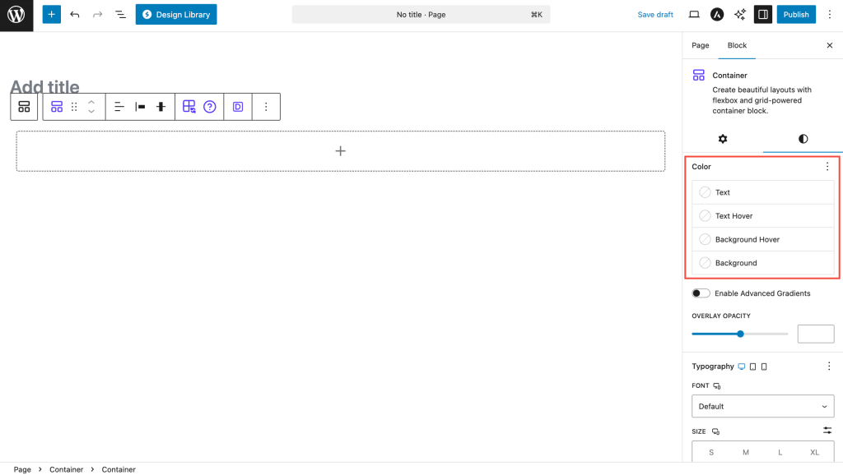Open the preview device laptop icon

pyautogui.click(x=694, y=15)
